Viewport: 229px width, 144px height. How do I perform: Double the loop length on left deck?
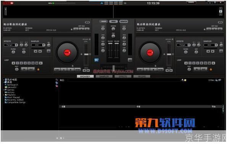tap(41, 63)
